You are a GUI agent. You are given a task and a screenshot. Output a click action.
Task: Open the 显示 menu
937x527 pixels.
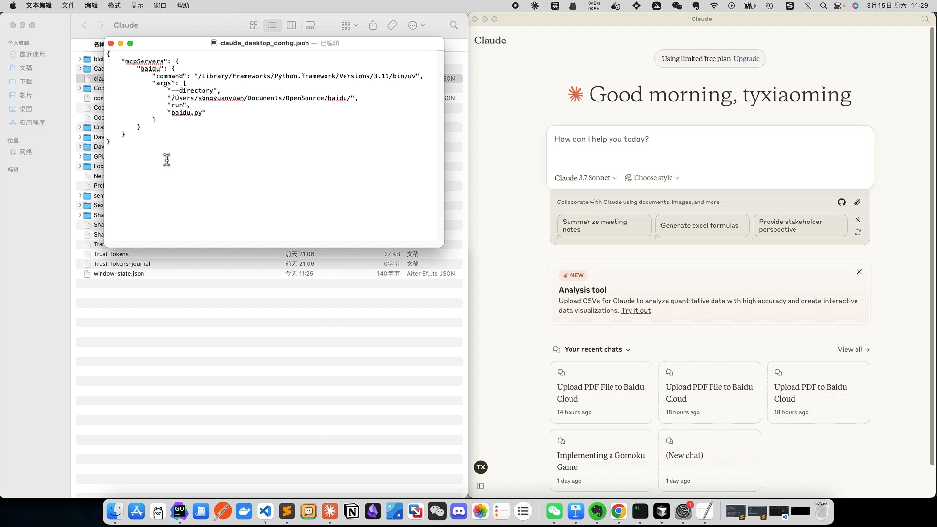[137, 6]
